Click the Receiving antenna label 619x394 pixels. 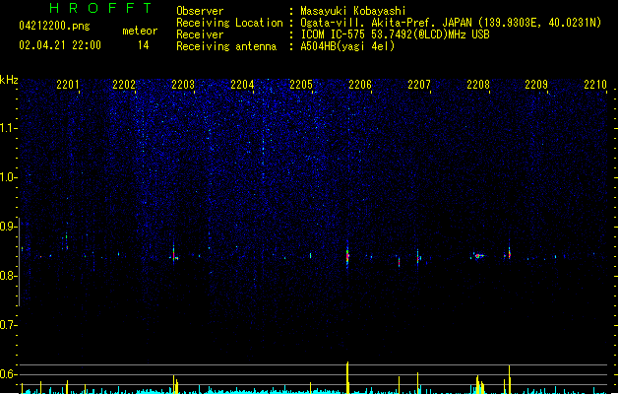226,46
